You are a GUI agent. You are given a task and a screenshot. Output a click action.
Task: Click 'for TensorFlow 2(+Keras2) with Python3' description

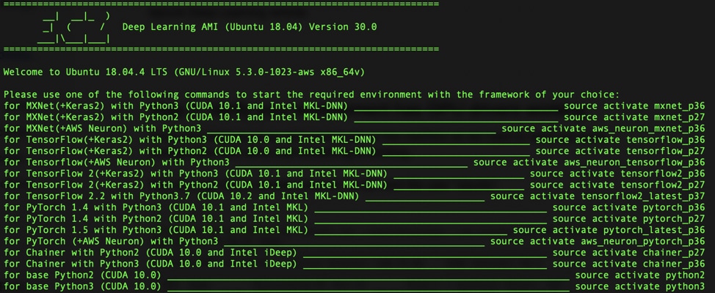click(x=195, y=174)
